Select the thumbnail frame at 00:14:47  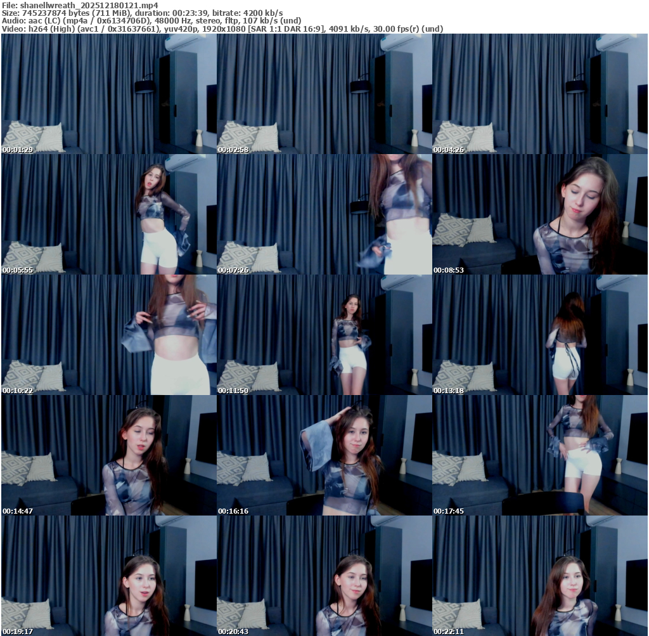[109, 455]
